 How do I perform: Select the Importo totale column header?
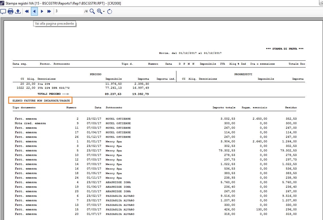224,108
